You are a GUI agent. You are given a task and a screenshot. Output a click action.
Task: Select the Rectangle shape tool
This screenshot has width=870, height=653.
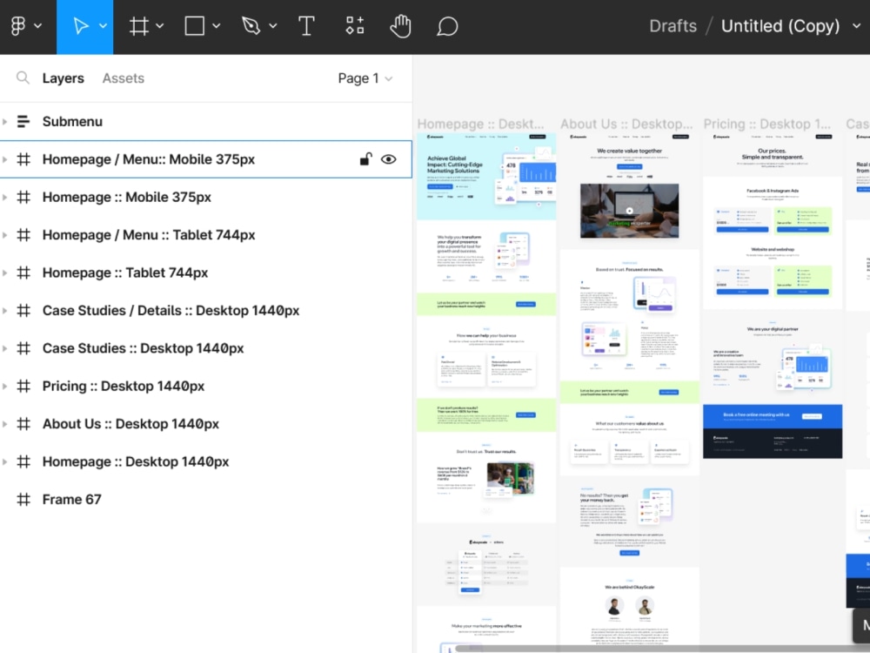tap(195, 25)
